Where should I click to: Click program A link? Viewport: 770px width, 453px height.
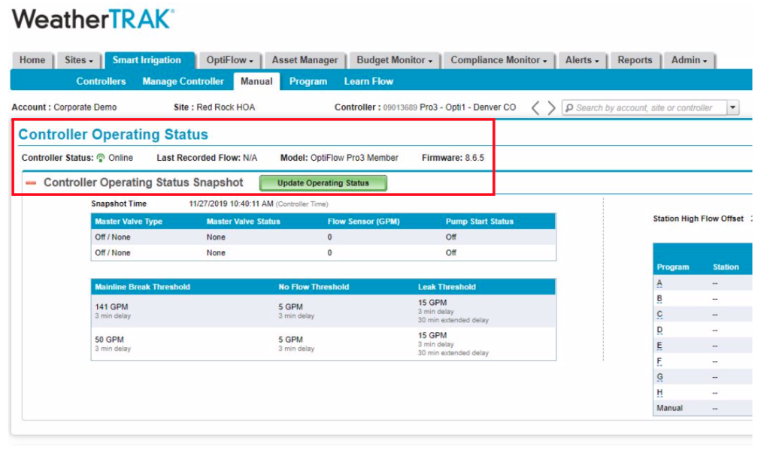tap(659, 283)
